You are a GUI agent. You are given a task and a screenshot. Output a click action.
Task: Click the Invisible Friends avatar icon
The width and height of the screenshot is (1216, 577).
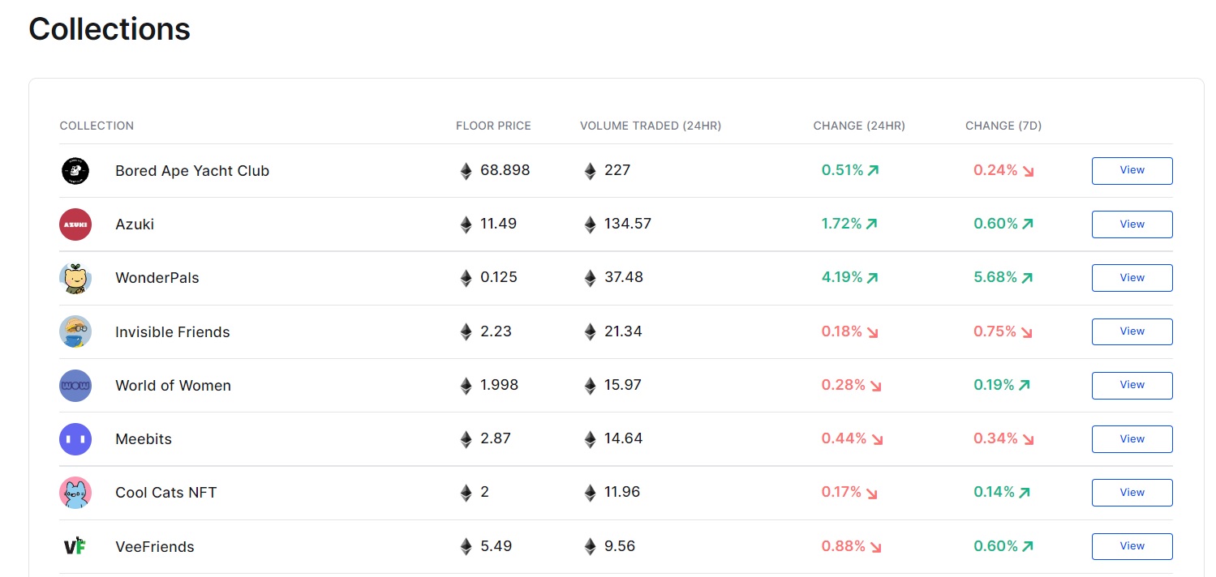click(75, 331)
